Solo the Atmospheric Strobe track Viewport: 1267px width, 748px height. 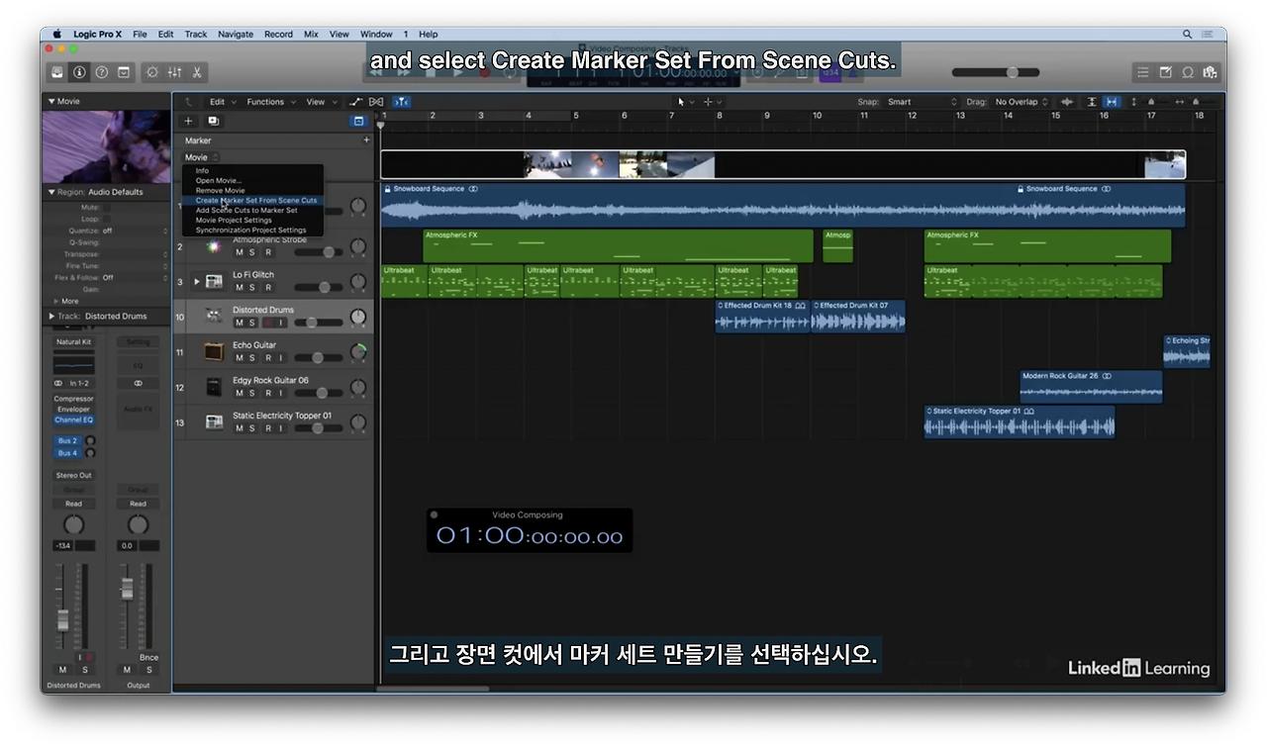click(252, 252)
